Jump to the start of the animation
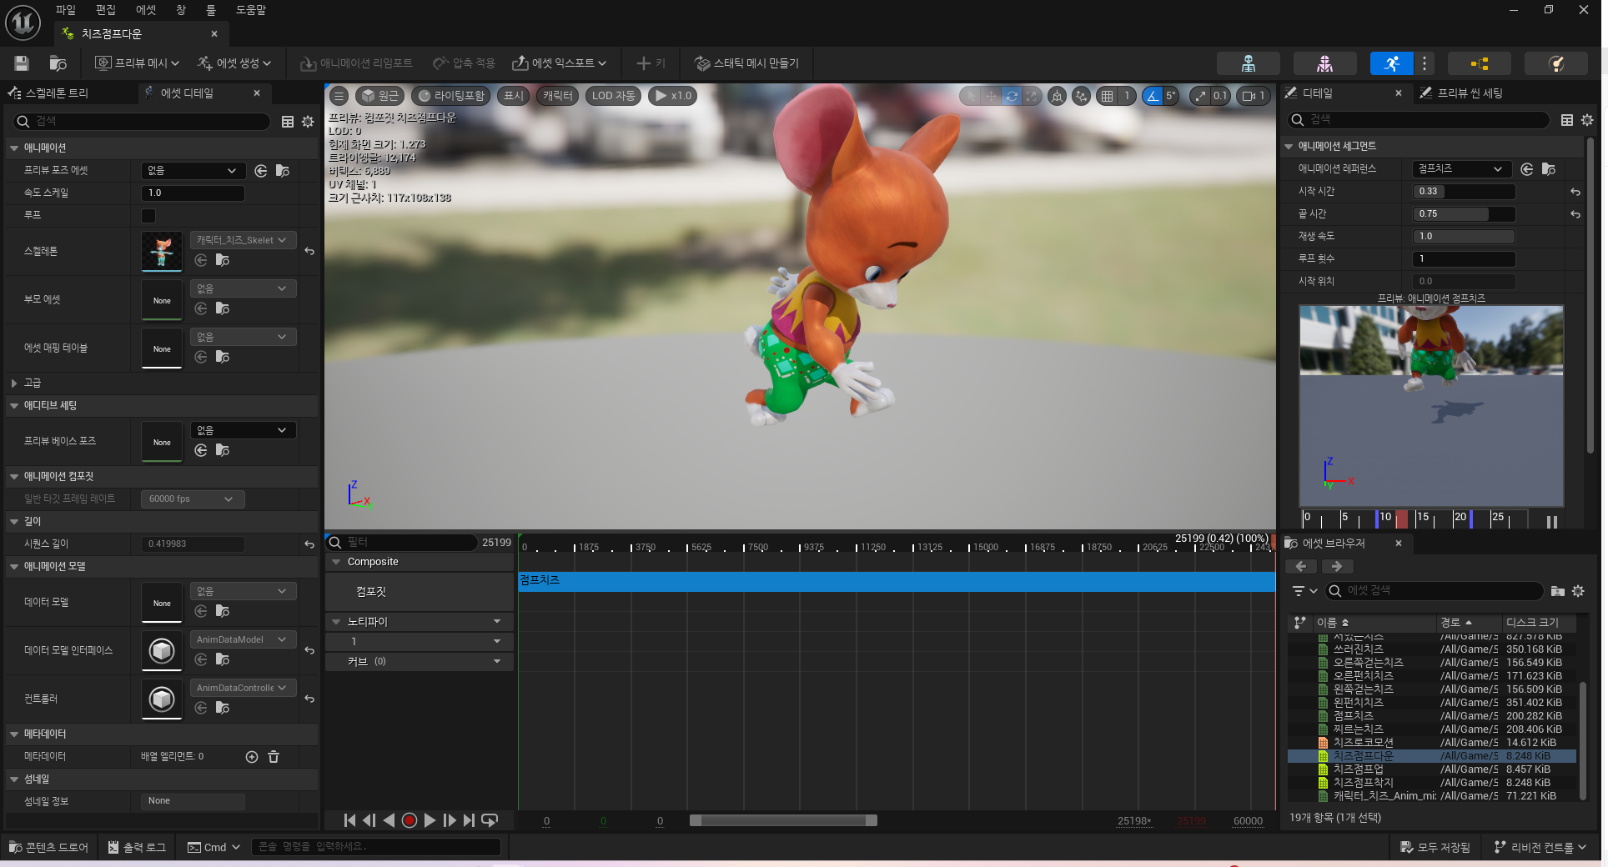Image resolution: width=1608 pixels, height=867 pixels. (349, 820)
